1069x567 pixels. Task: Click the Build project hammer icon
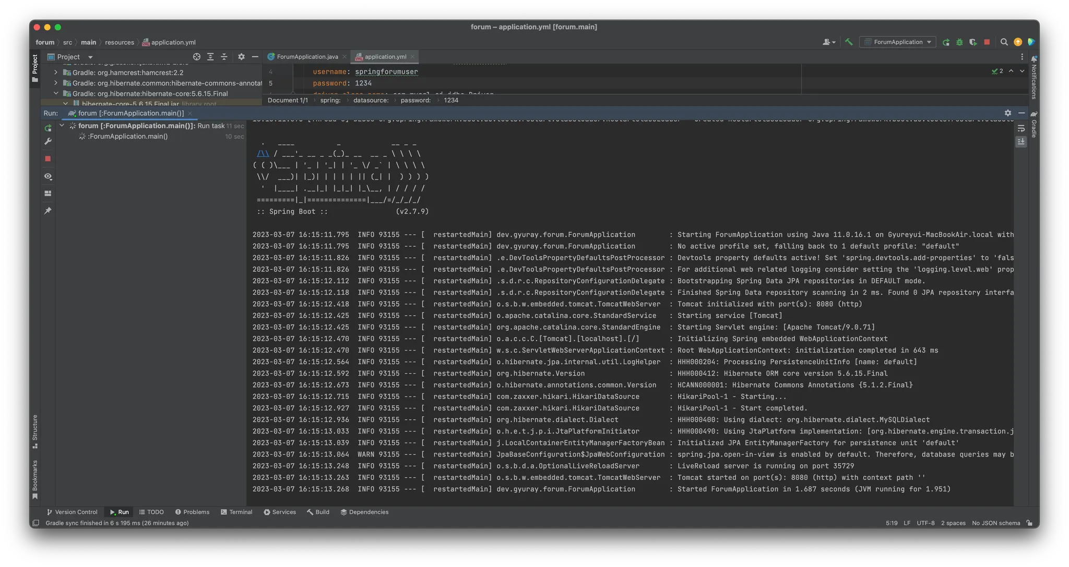[849, 42]
